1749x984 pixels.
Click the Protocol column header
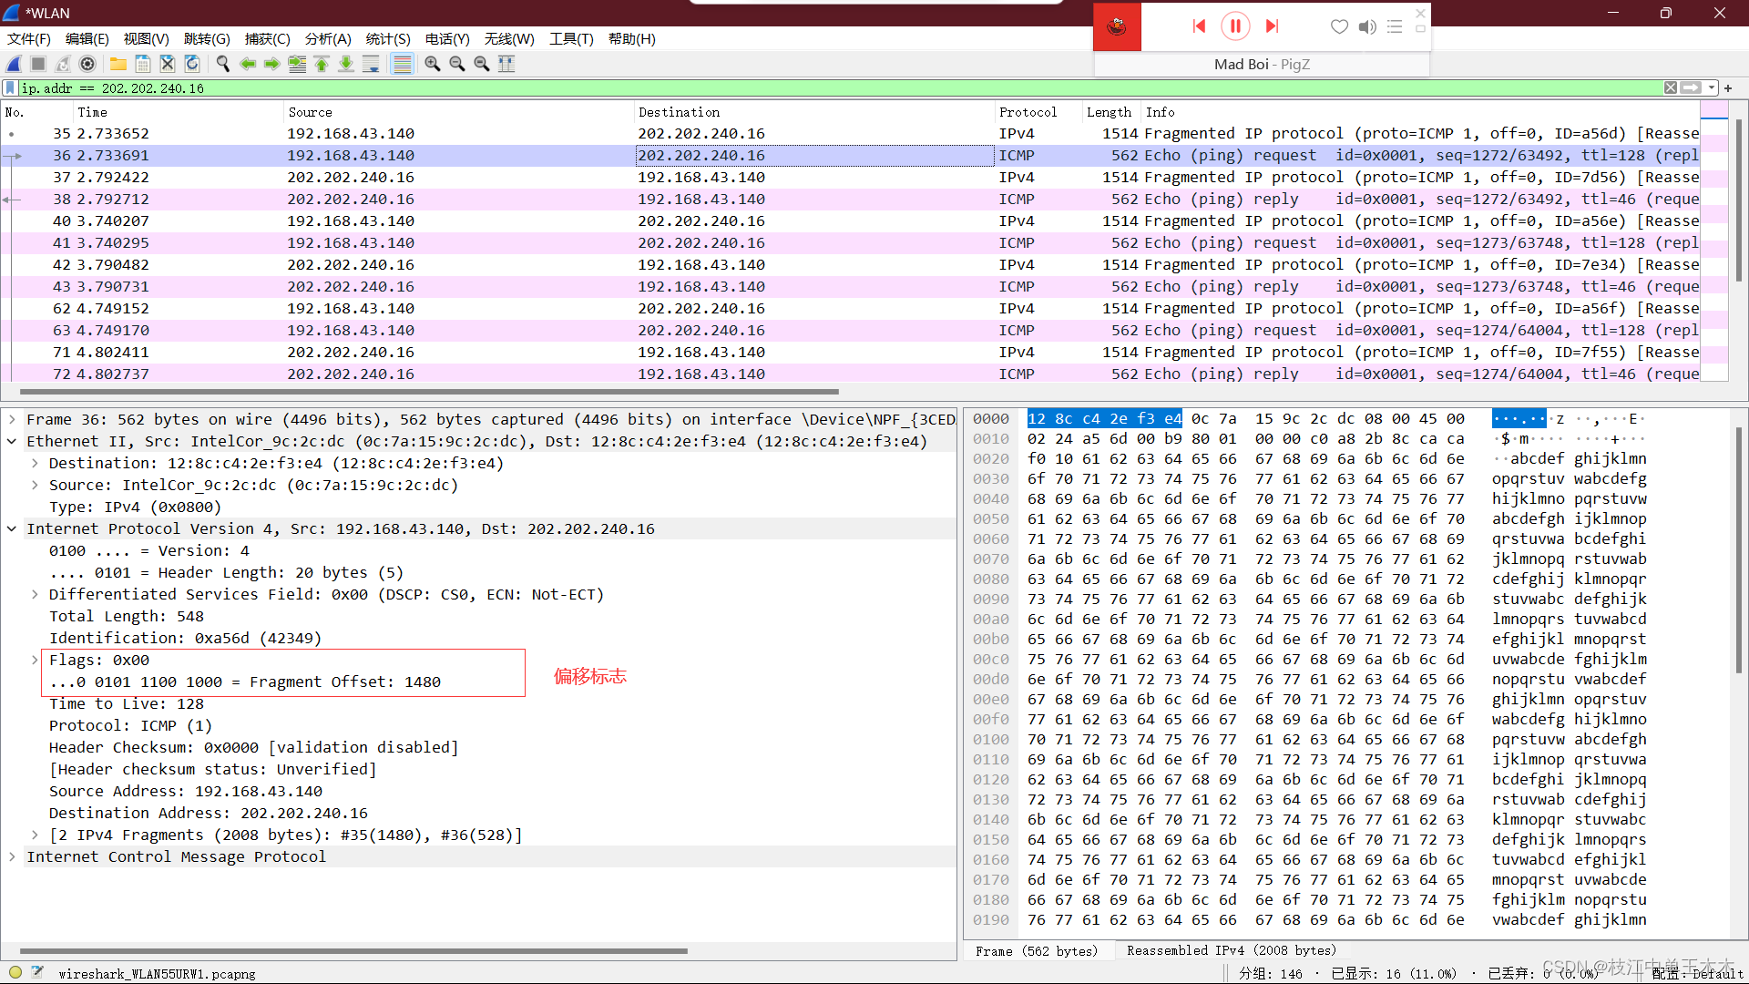1028,112
